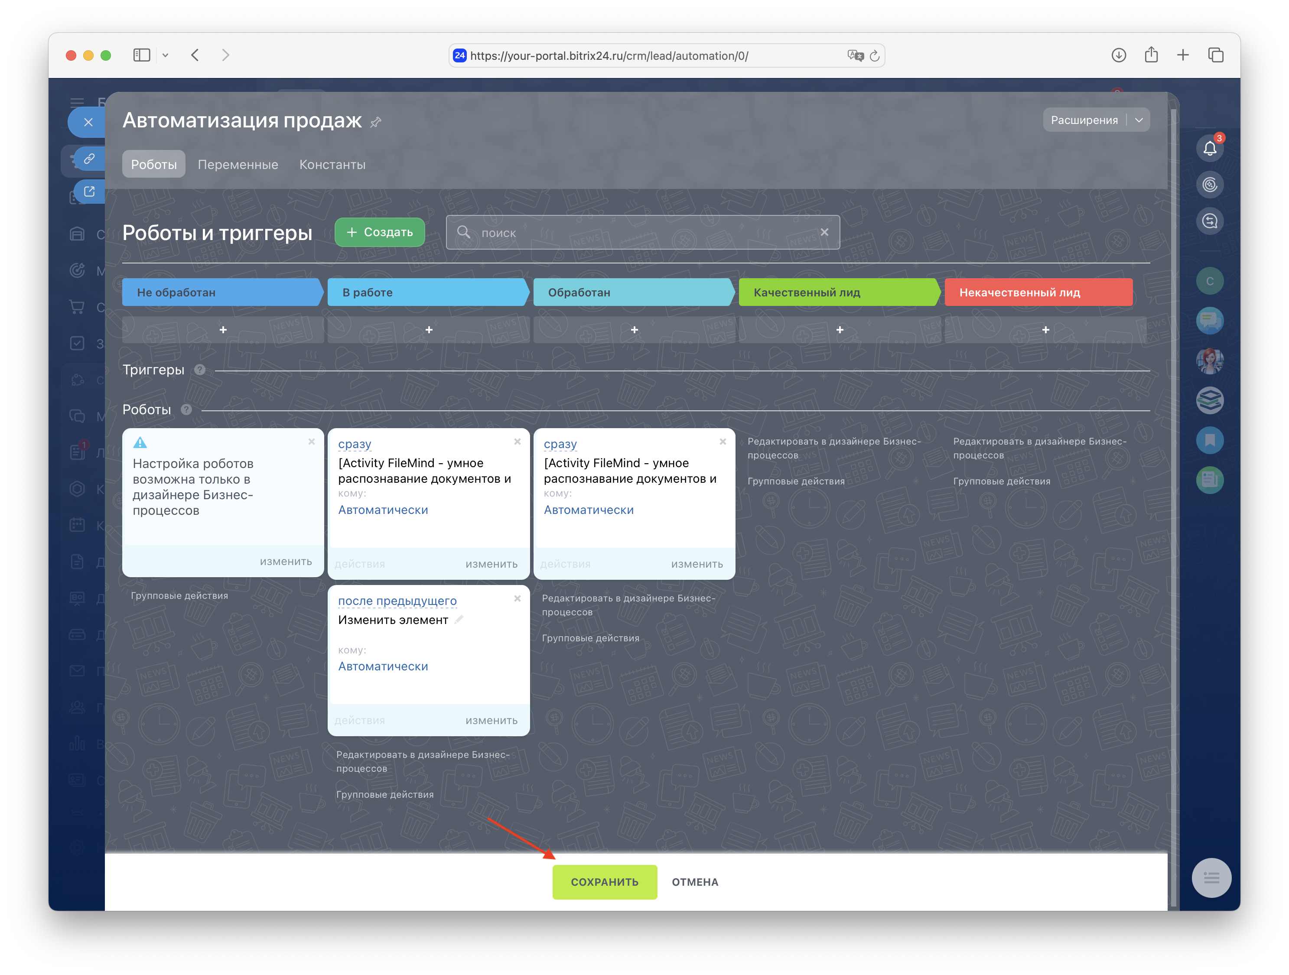Click the поиск search input field
The width and height of the screenshot is (1289, 975).
[641, 232]
